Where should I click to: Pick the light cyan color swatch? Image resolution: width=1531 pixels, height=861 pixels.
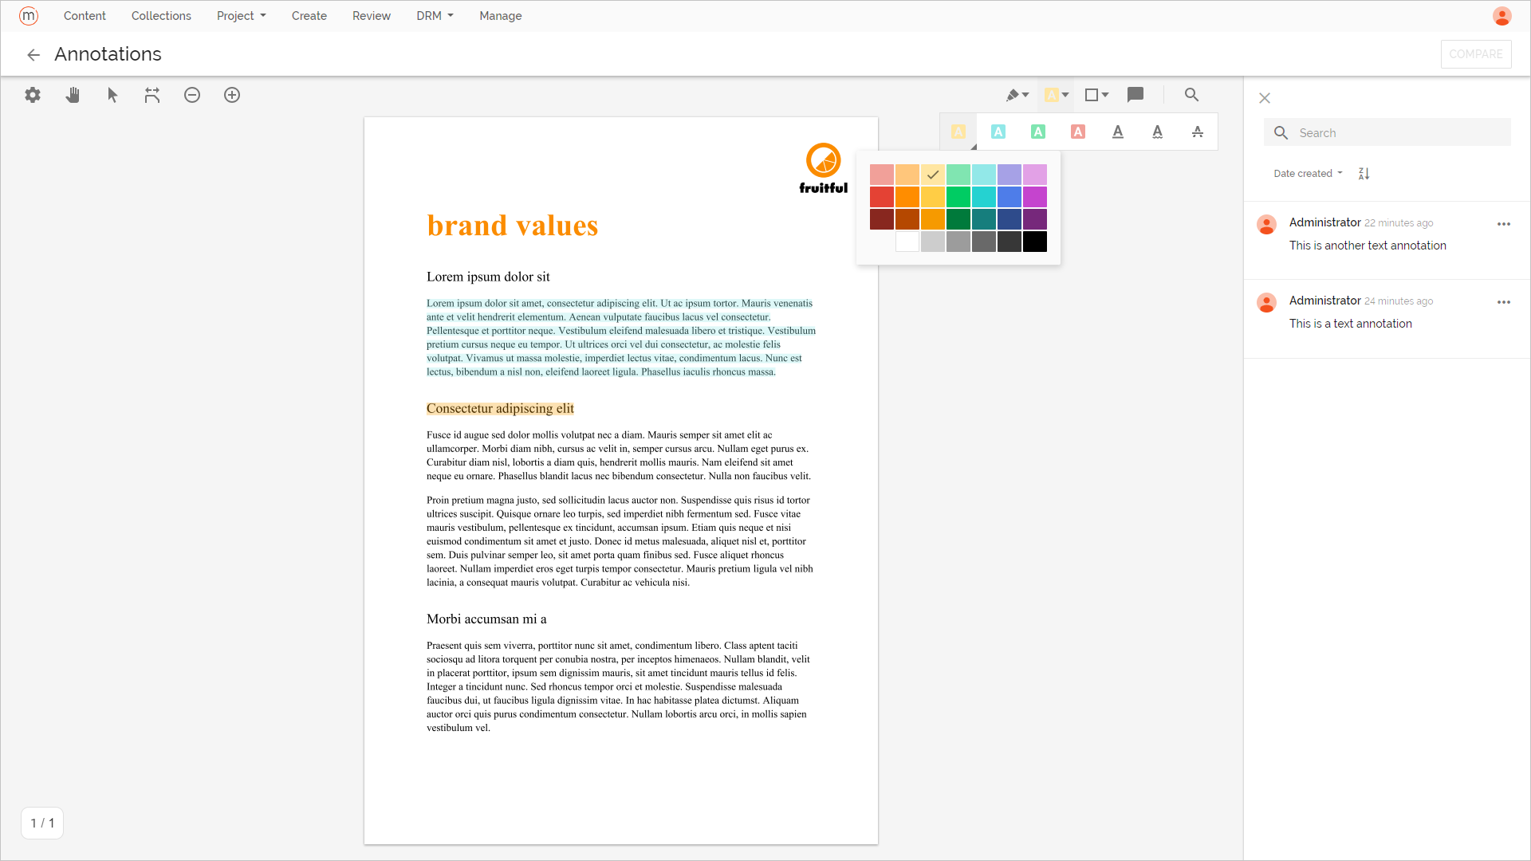(984, 175)
